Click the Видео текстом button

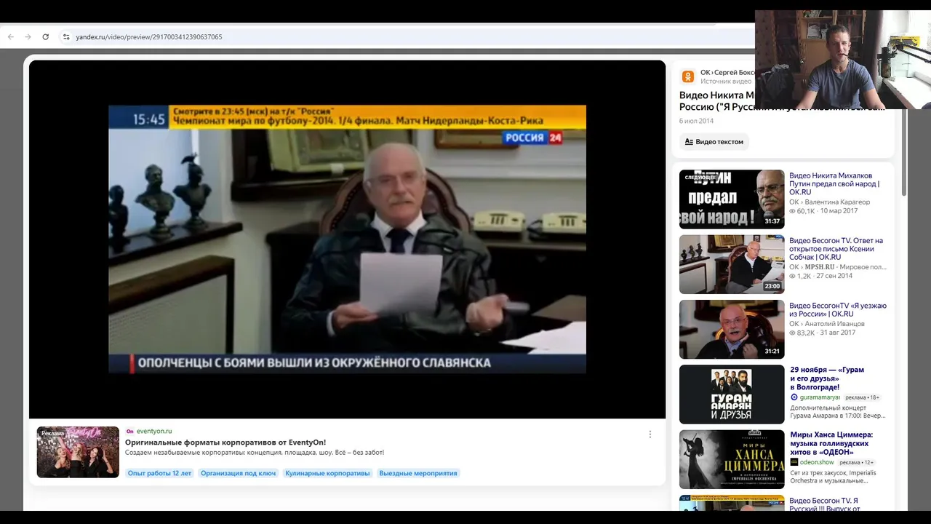click(x=714, y=142)
